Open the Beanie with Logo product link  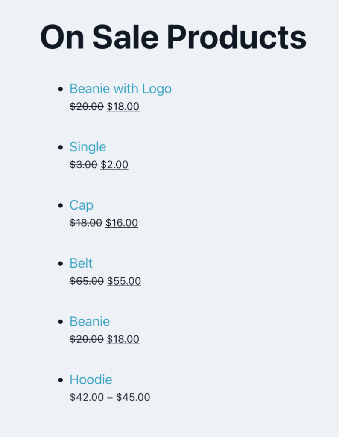tap(120, 89)
